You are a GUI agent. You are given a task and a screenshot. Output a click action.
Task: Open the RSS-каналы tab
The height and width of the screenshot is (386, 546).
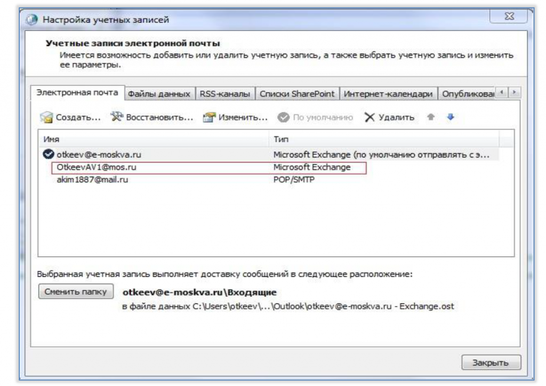[x=224, y=94]
